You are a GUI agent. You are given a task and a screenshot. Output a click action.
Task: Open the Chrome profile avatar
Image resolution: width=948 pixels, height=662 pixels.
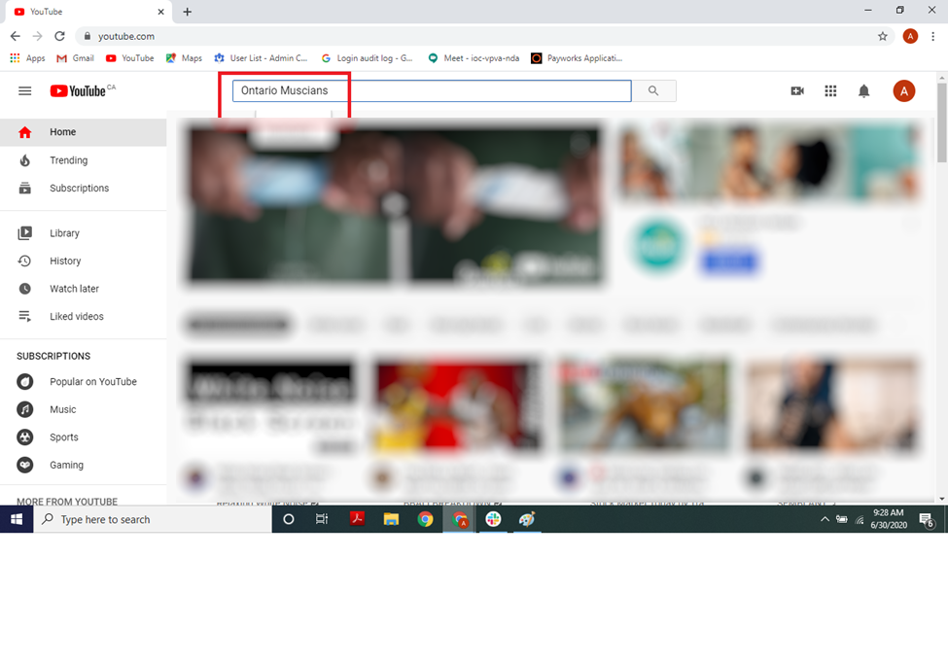[x=910, y=36]
